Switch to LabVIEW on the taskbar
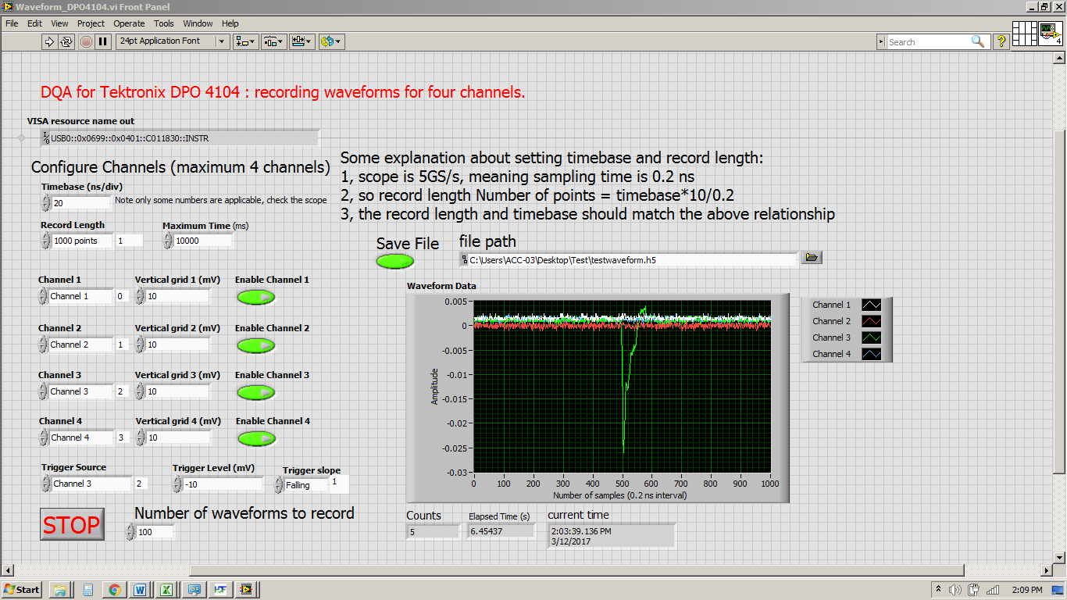 (x=247, y=590)
